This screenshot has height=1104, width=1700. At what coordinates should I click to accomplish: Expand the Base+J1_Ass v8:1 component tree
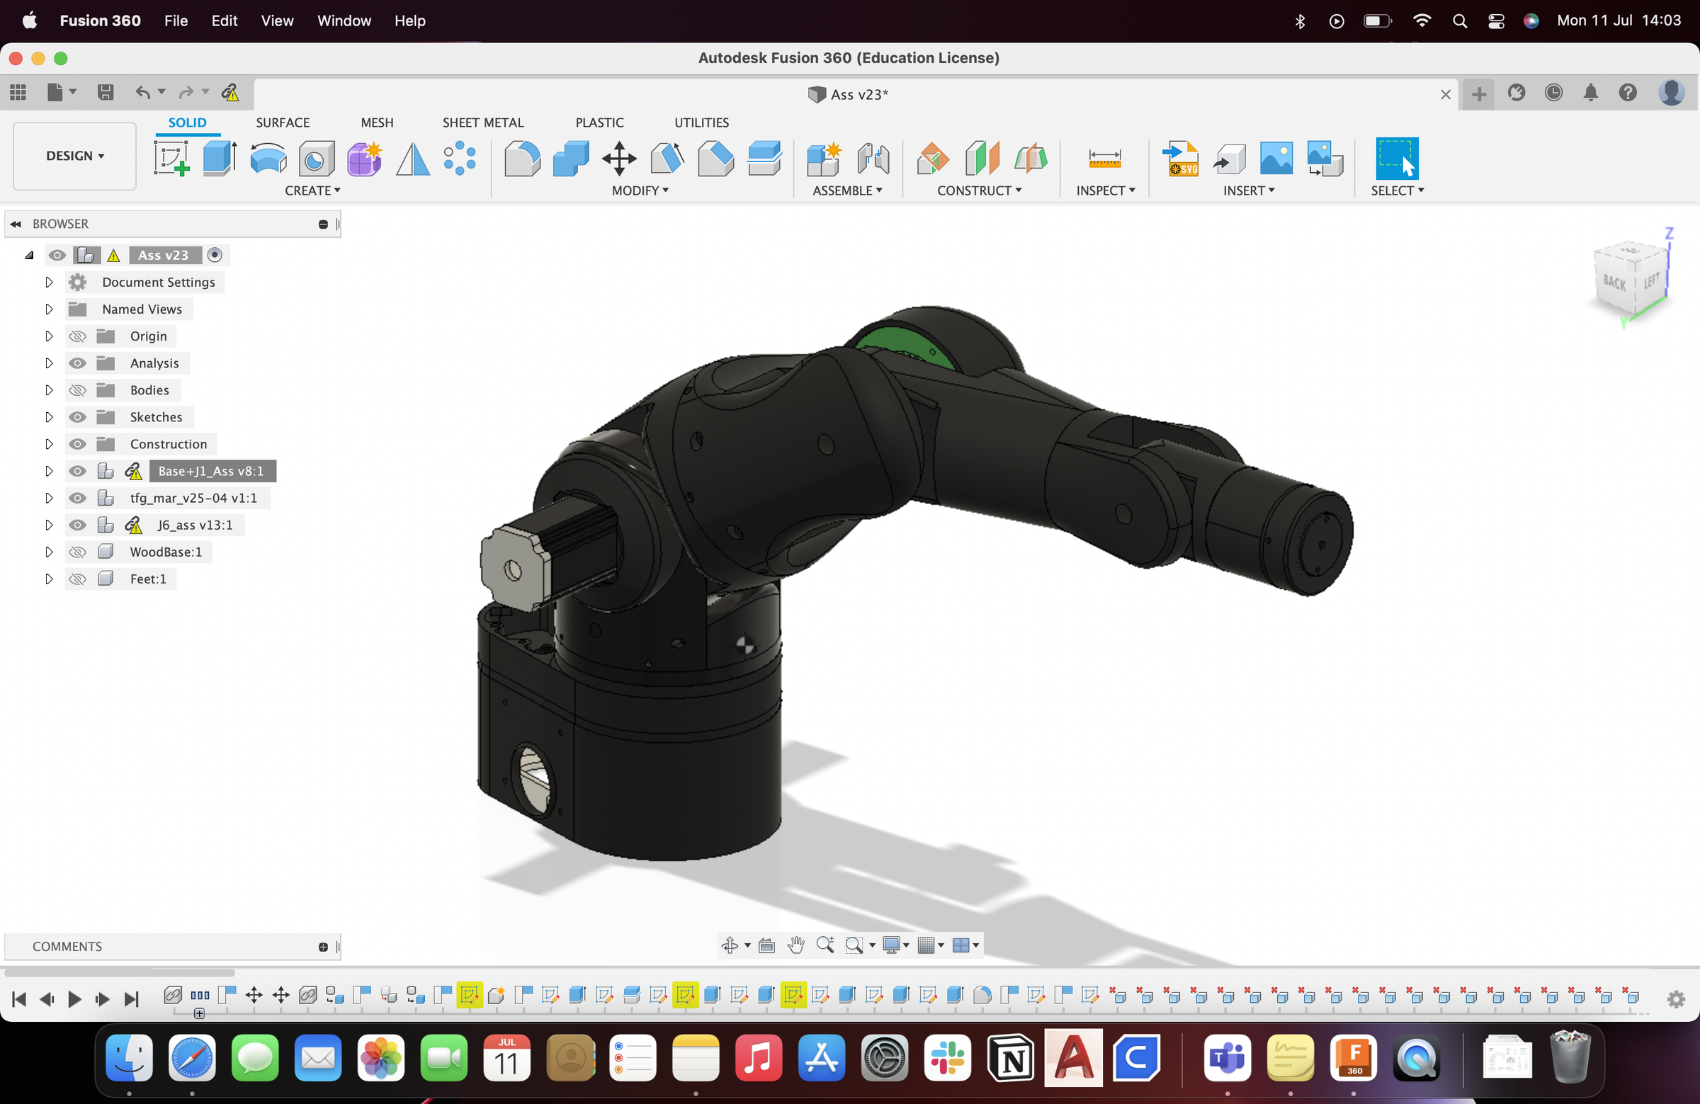(x=49, y=471)
